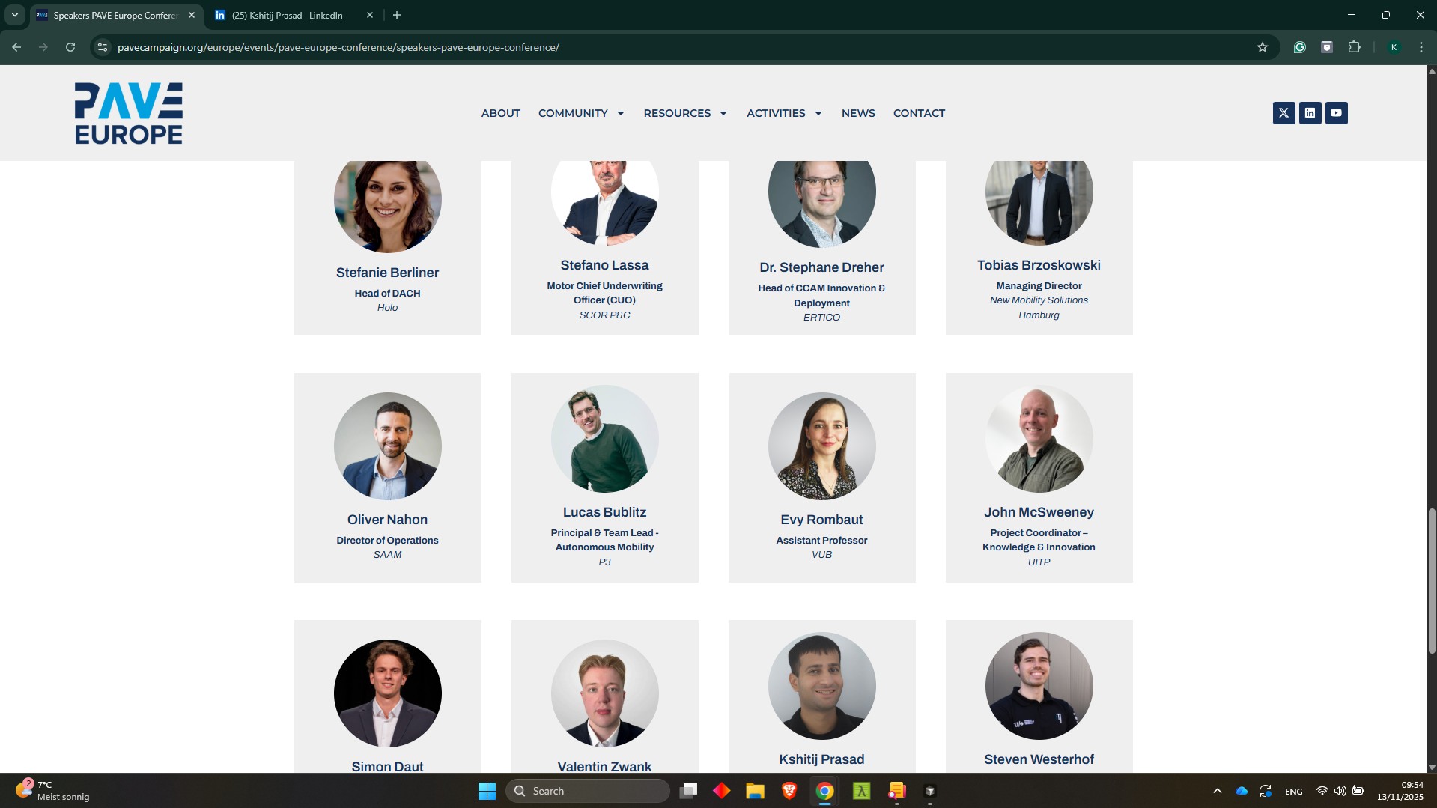Open the weather widget on the taskbar
This screenshot has height=808, width=1437.
point(52,791)
